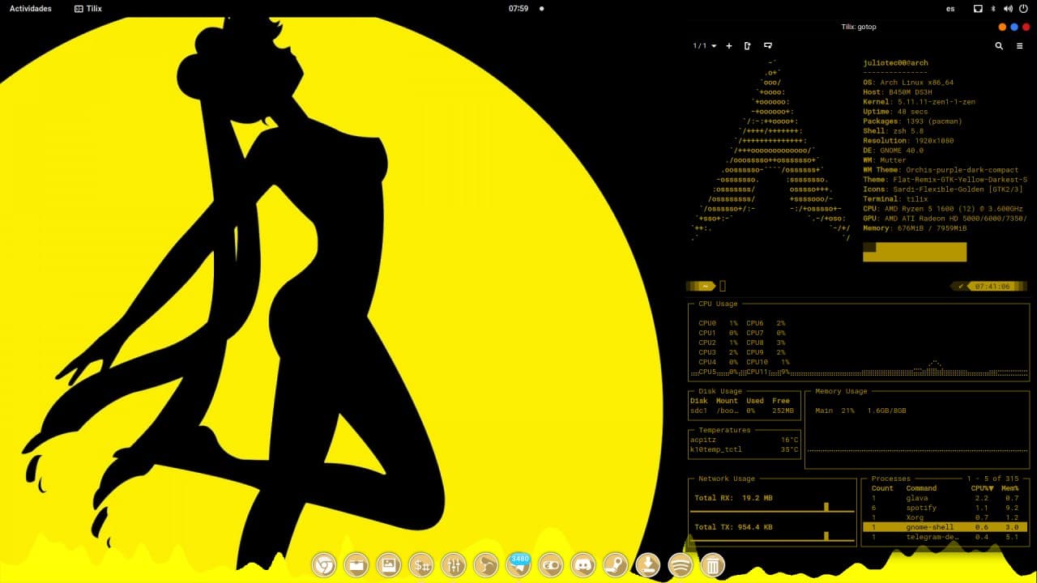
Task: Open the terminal dock icon
Action: (x=421, y=564)
